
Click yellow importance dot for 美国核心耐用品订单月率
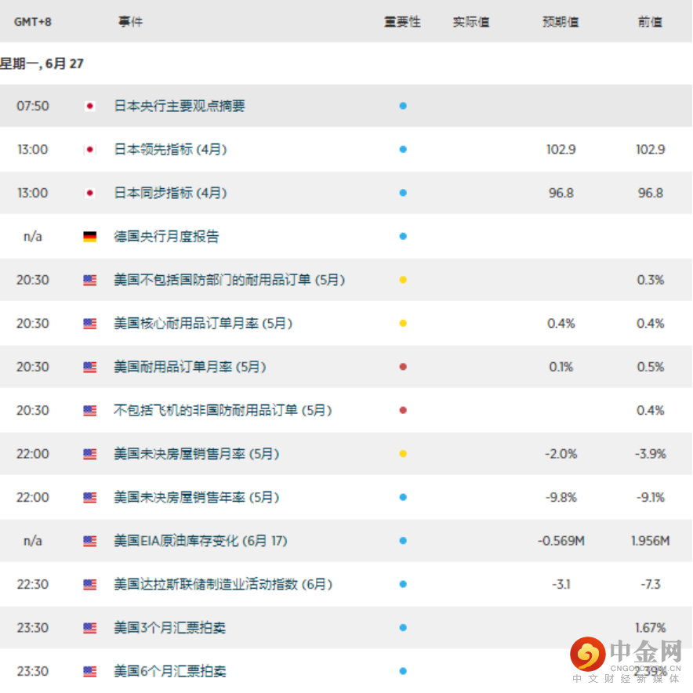tap(403, 324)
